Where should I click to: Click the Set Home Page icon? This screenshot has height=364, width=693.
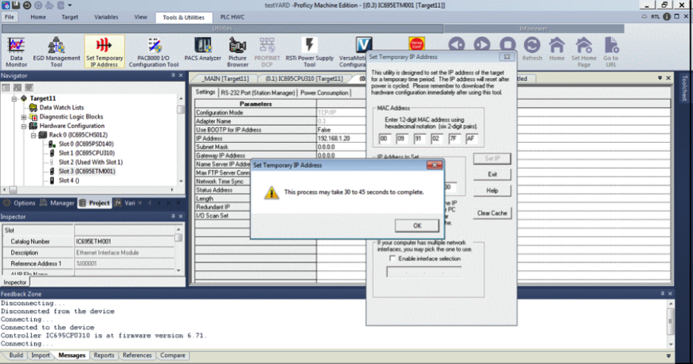tap(584, 52)
